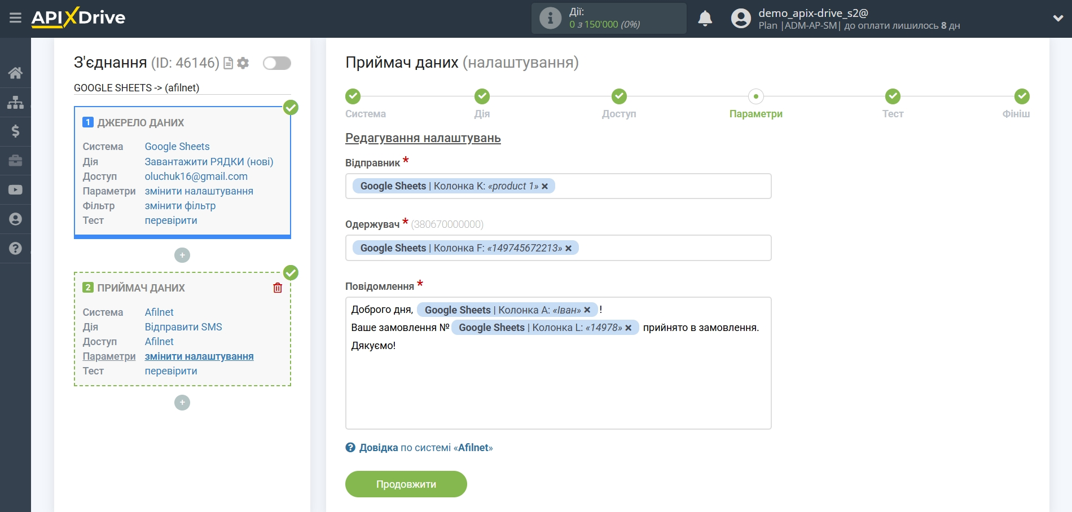Remove the Колонка F recipient tag
1072x512 pixels.
pyautogui.click(x=569, y=249)
